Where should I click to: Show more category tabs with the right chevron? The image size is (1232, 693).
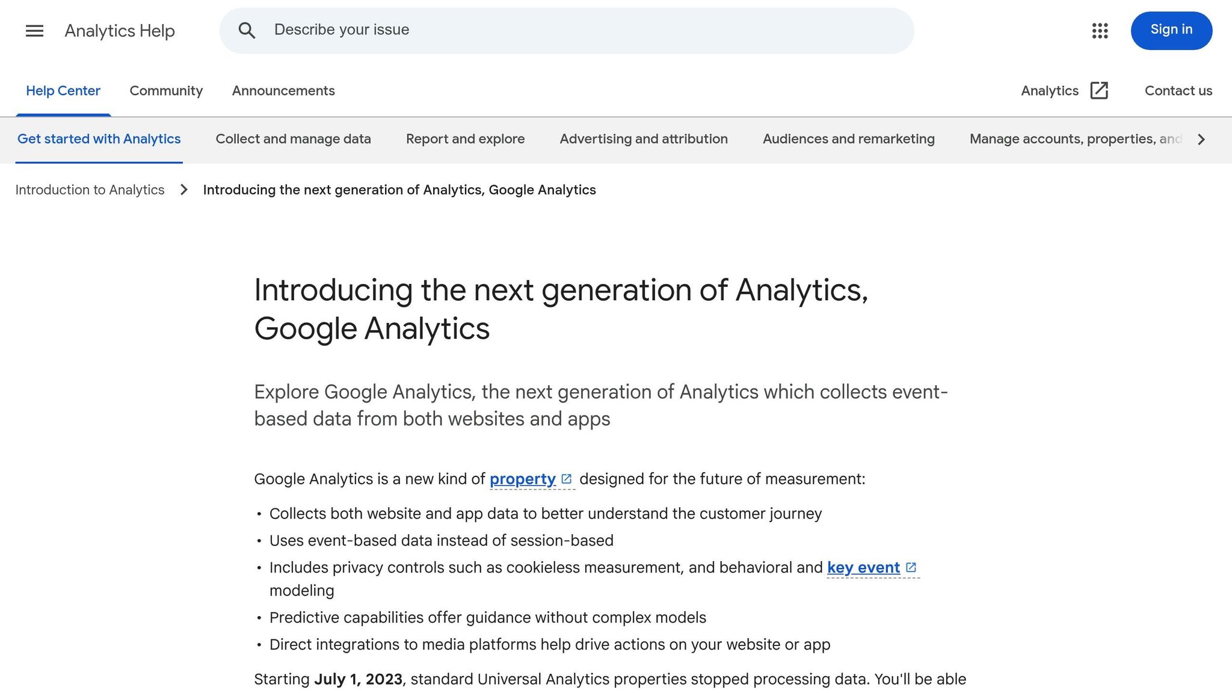1201,140
